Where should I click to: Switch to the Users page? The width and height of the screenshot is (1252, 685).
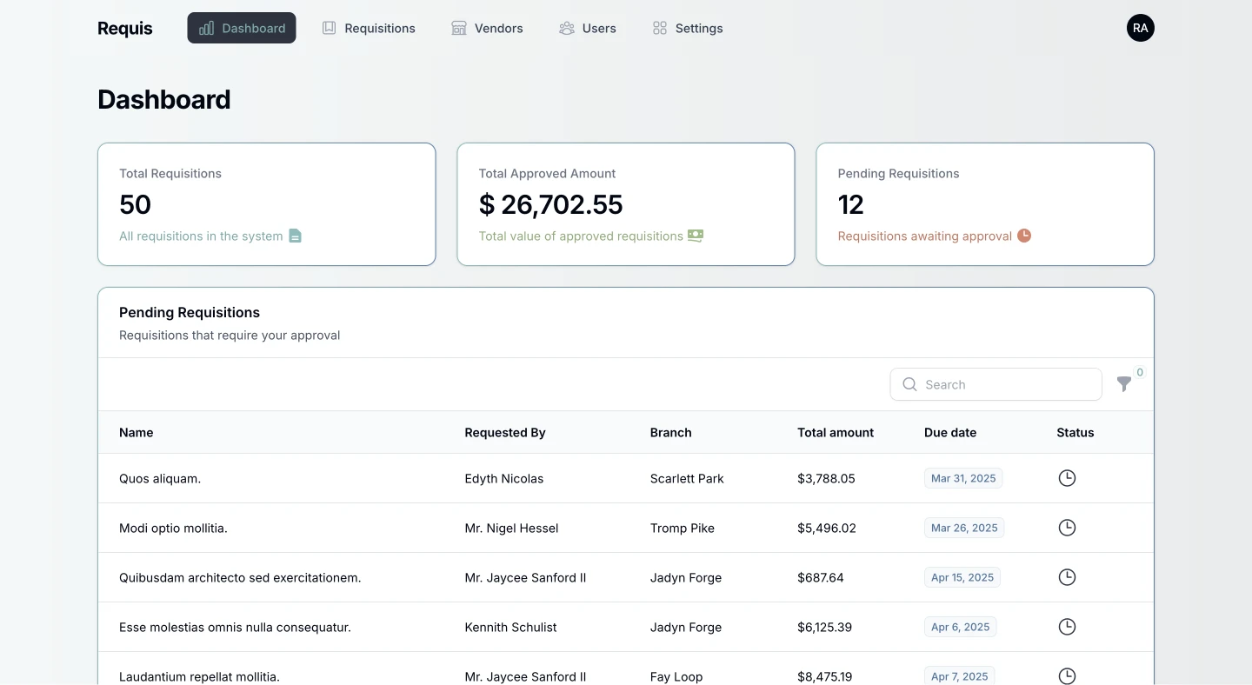click(x=588, y=28)
